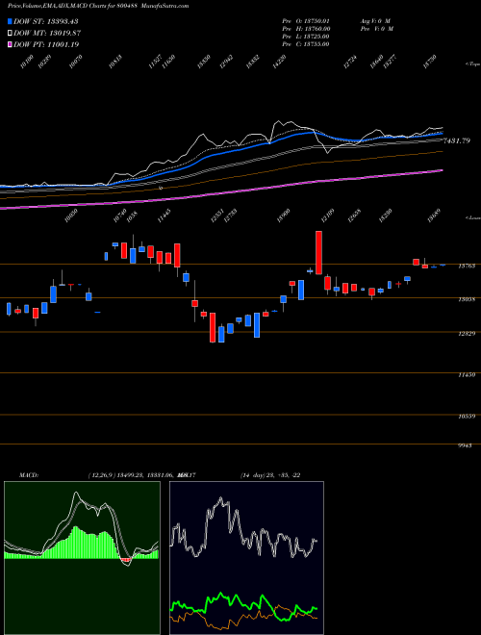481x635 pixels.
Task: Click the Tops marker at the right edge
Action: pyautogui.click(x=472, y=64)
